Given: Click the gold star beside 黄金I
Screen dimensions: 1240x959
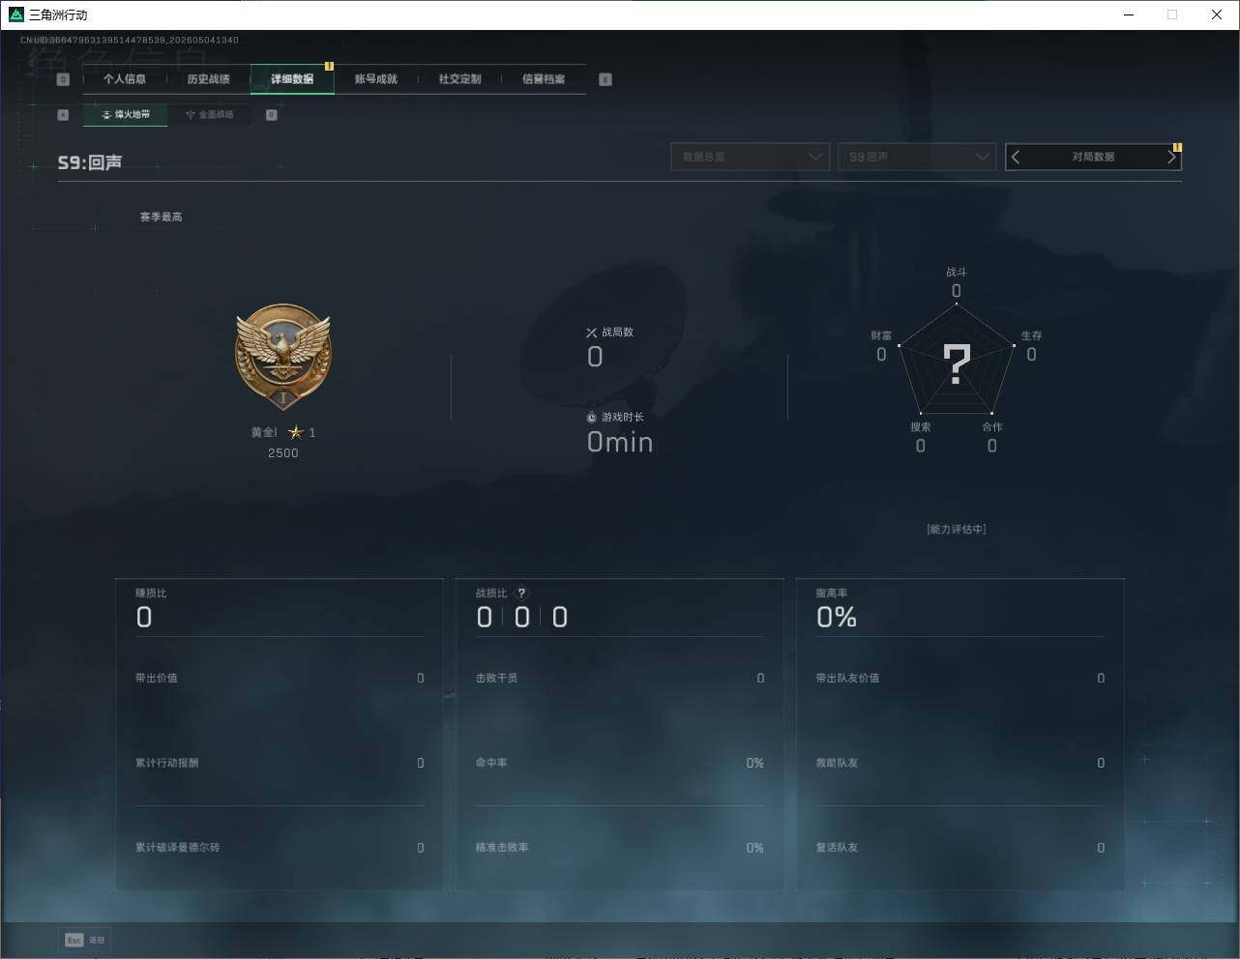Looking at the screenshot, I should 296,432.
